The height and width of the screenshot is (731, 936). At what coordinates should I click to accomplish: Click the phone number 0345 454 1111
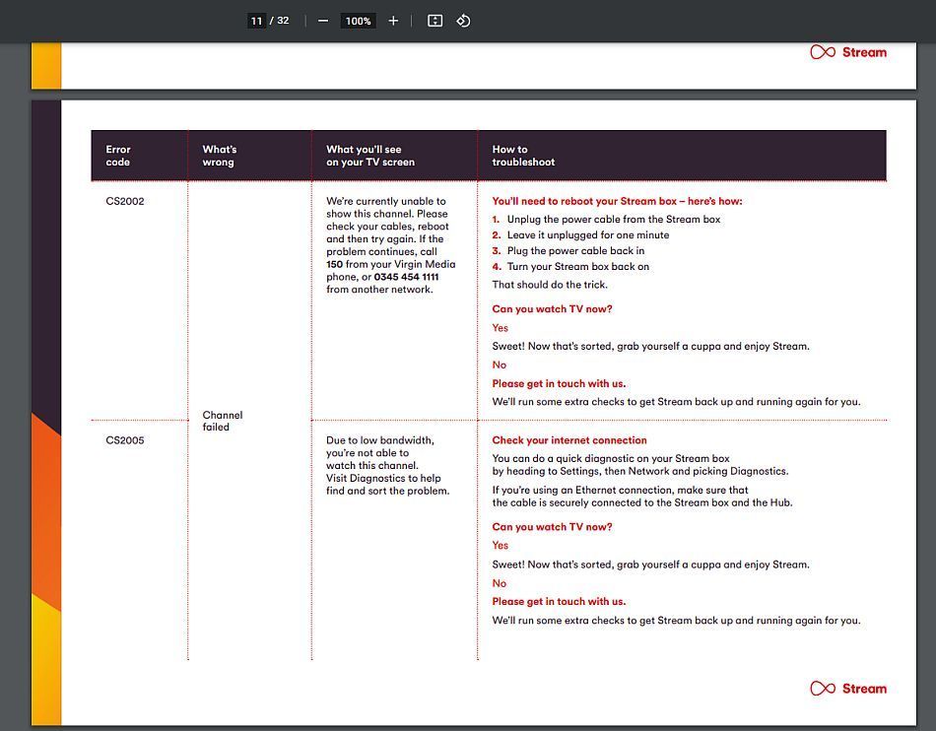coord(406,277)
